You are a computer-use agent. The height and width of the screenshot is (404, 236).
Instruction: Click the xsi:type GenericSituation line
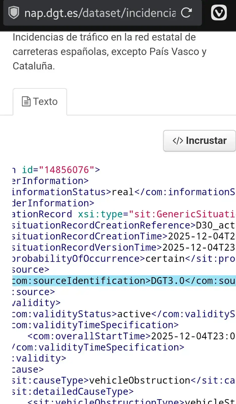pyautogui.click(x=123, y=214)
